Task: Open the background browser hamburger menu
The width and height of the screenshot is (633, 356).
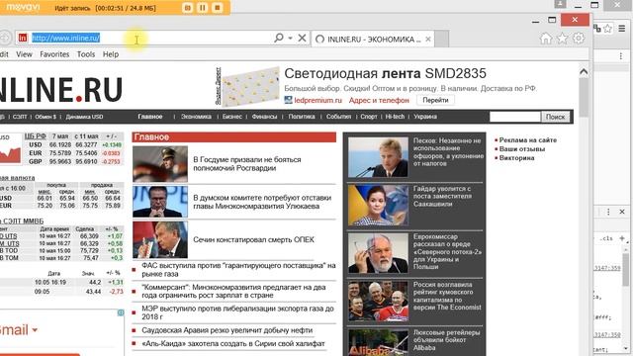Action: pos(622,29)
